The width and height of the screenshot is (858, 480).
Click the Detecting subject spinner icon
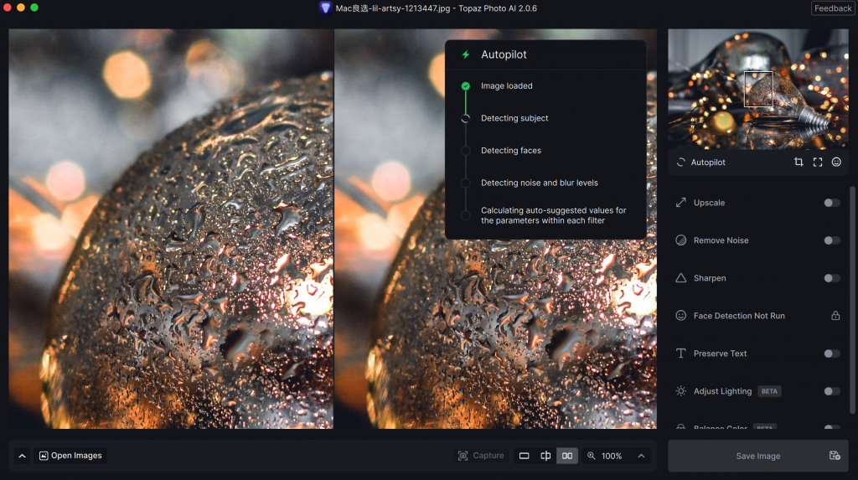466,118
